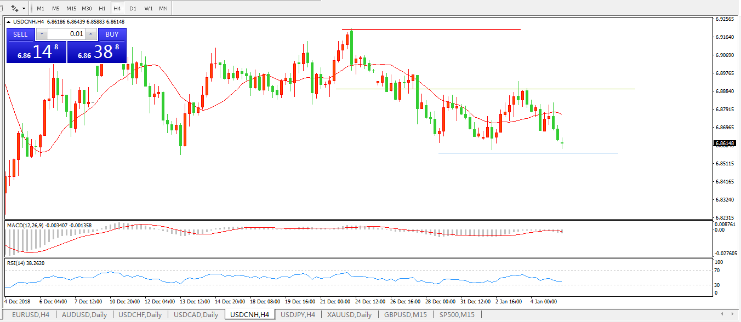Switch to XAUUSD,Daily chart tab
Image resolution: width=741 pixels, height=322 pixels.
tap(349, 315)
